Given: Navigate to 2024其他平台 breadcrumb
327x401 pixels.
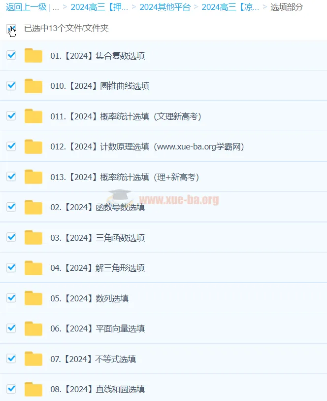Looking at the screenshot, I should click(x=165, y=7).
